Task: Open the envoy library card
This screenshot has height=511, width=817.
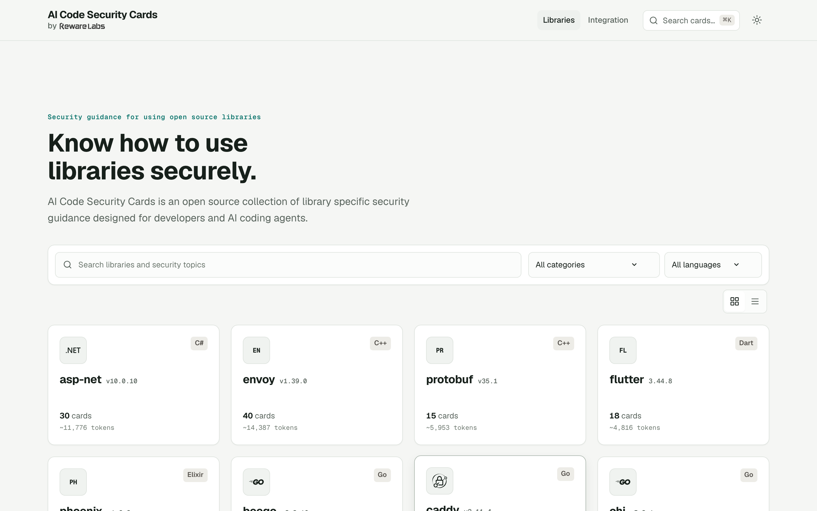Action: (x=317, y=385)
